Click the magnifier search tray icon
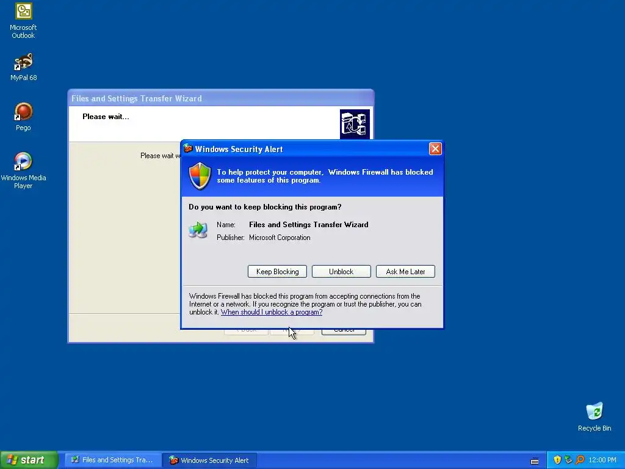Image resolution: width=625 pixels, height=469 pixels. point(580,460)
